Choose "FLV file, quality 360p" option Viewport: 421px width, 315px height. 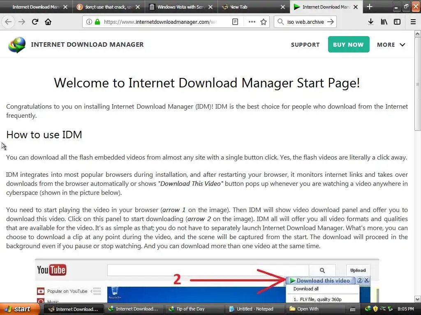tap(317, 299)
